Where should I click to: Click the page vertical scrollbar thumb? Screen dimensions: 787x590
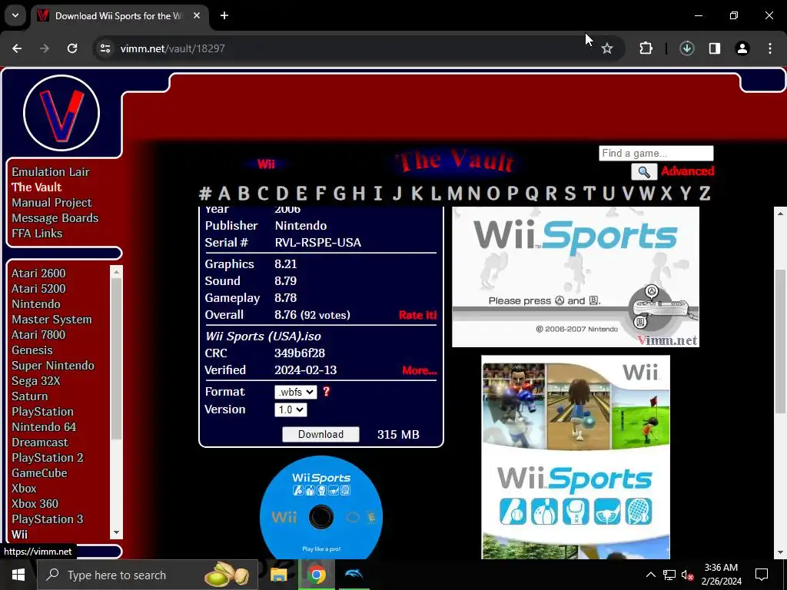[781, 341]
